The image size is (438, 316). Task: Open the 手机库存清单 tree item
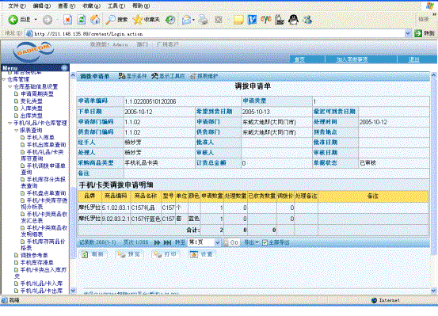37,262
